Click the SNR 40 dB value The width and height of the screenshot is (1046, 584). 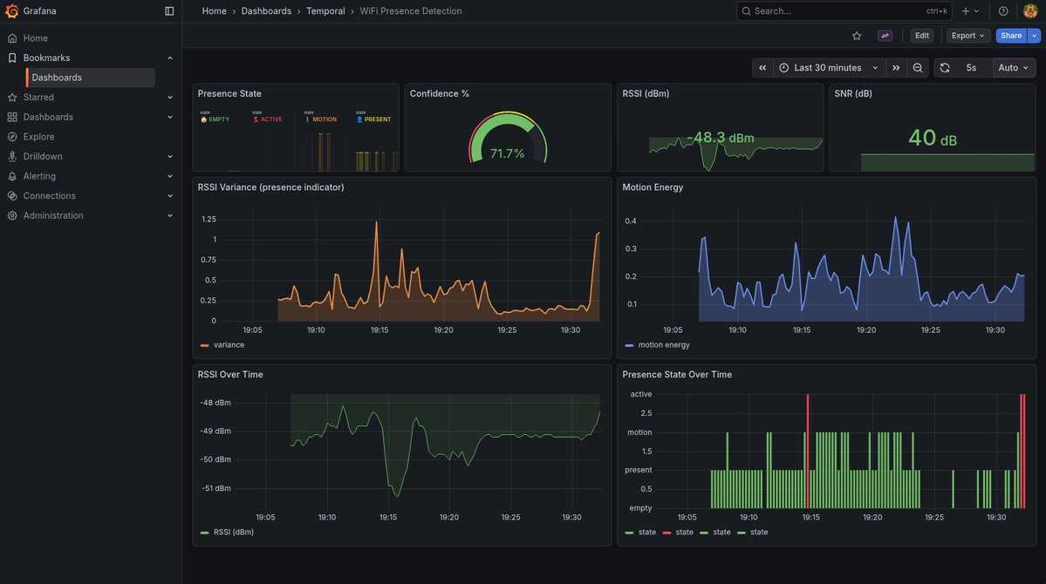(x=932, y=139)
